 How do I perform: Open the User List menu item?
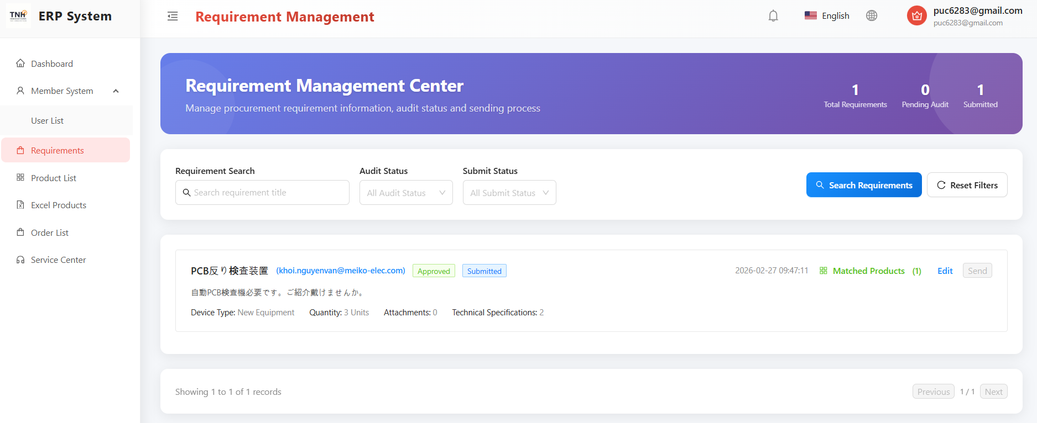click(66, 120)
